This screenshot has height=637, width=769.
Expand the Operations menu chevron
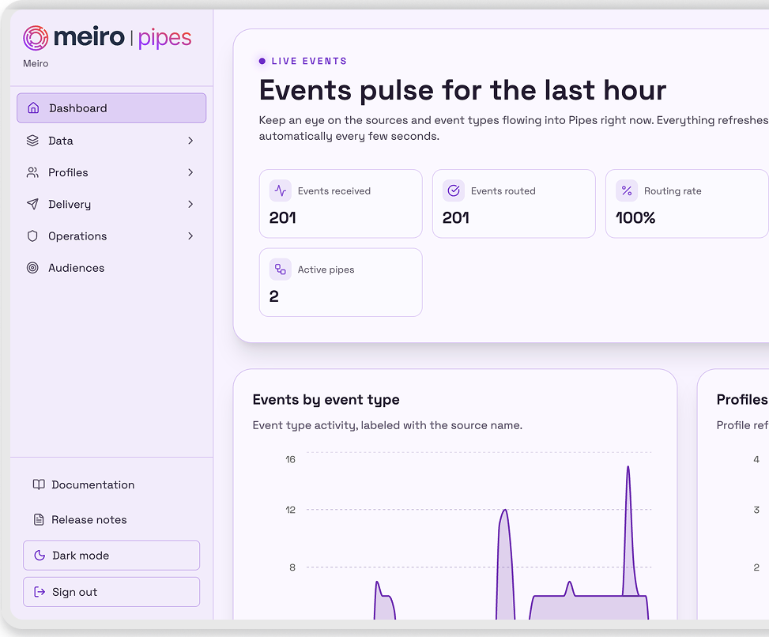pyautogui.click(x=190, y=236)
